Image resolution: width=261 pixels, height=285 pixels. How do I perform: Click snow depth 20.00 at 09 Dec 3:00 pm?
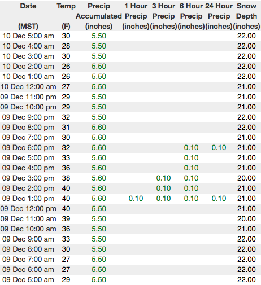point(246,178)
